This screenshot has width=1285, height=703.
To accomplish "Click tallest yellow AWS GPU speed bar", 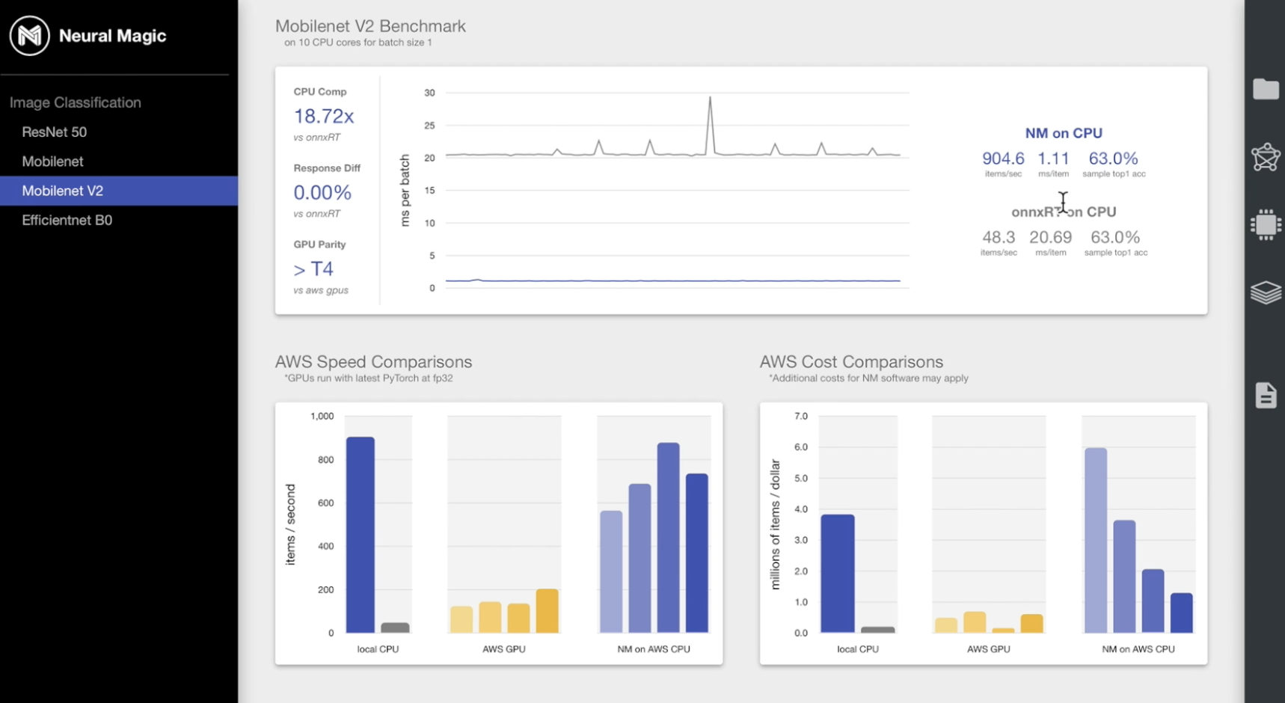I will [548, 611].
